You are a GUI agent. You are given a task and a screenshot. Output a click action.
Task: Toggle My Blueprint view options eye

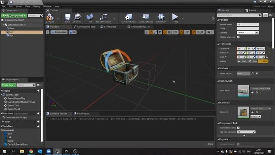pos(38,85)
